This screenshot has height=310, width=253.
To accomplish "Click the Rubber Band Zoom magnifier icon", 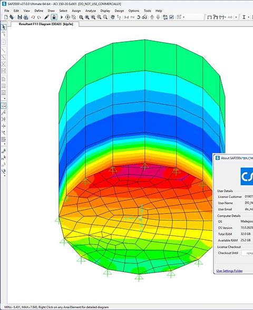I will click(x=81, y=17).
